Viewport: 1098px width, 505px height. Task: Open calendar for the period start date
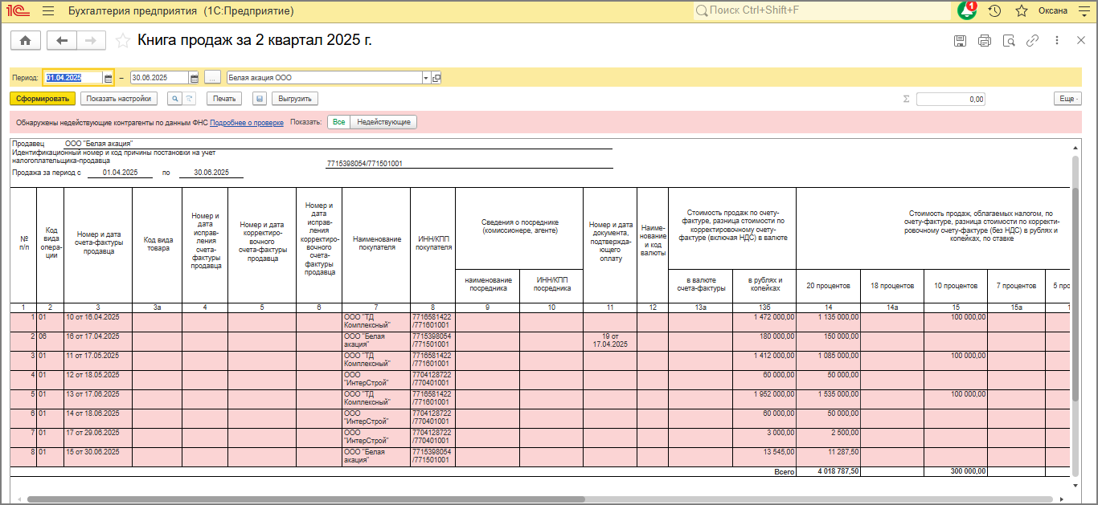[x=109, y=78]
